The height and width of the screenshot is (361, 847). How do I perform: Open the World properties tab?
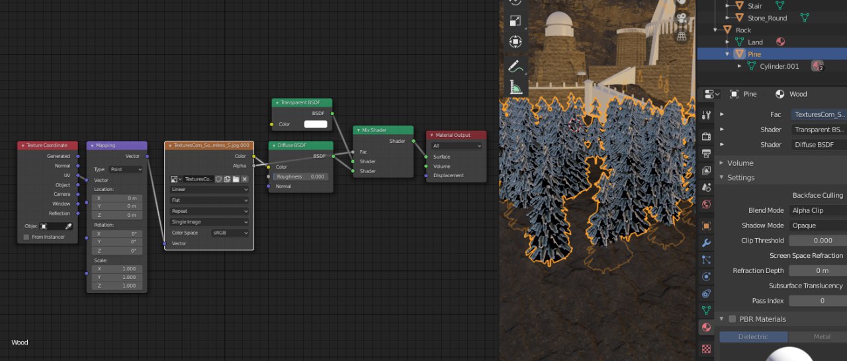[x=707, y=204]
